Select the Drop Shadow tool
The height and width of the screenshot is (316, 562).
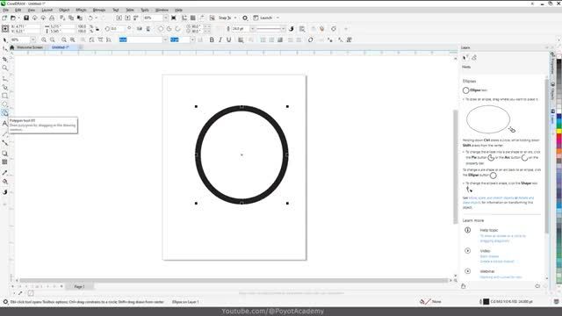click(x=5, y=154)
